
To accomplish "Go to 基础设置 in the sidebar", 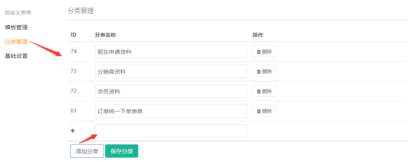I will [16, 56].
